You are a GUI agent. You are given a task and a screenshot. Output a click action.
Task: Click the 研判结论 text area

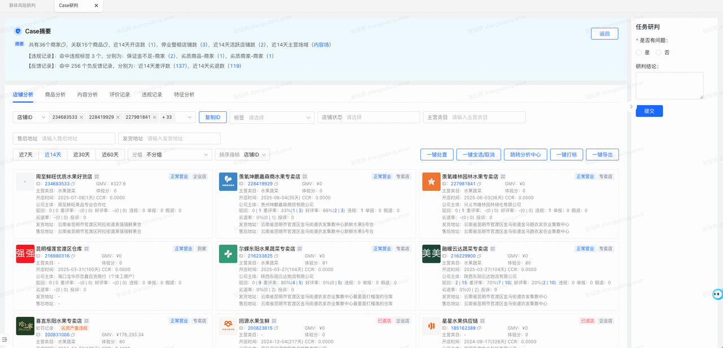click(669, 86)
